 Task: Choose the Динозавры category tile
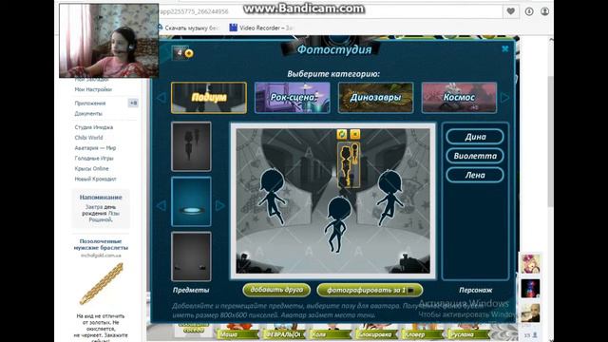[376, 98]
